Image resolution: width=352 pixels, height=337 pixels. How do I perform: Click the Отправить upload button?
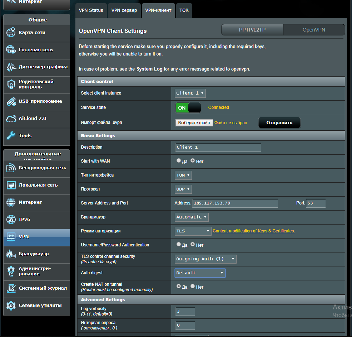tap(279, 123)
